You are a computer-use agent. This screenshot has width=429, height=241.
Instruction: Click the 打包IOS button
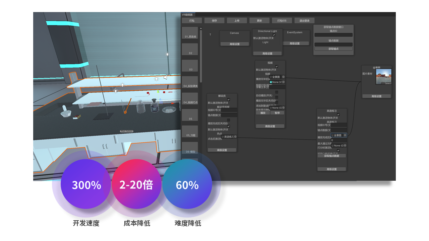[282, 20]
